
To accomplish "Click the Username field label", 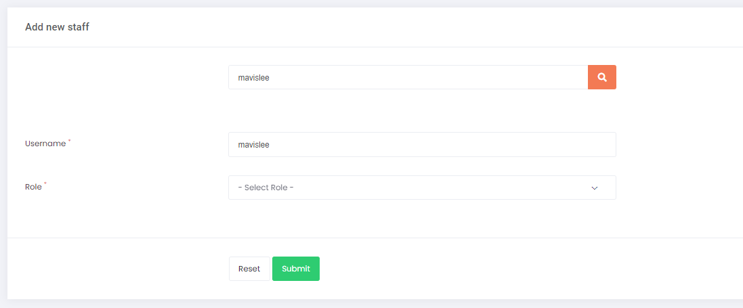I will point(45,144).
